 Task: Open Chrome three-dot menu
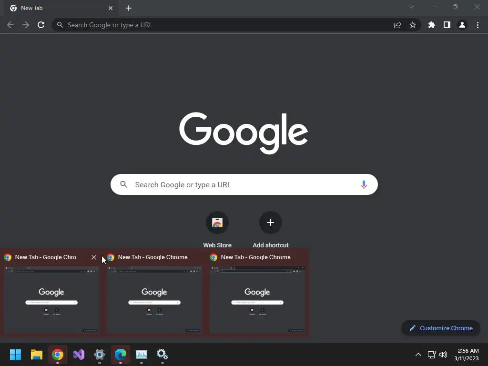pos(478,25)
